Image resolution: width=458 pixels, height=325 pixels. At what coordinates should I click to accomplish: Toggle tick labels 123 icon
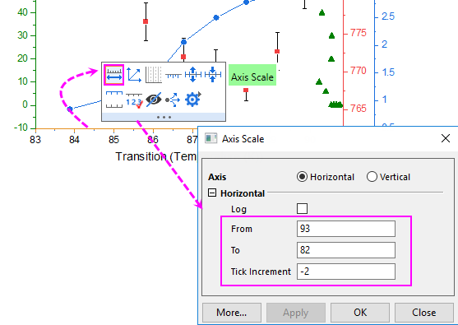click(134, 100)
